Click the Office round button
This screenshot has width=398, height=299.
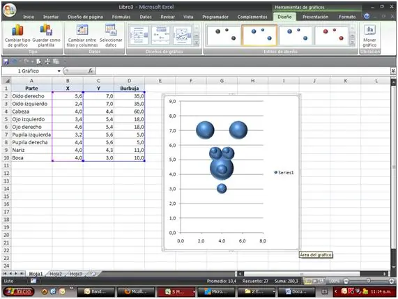[10, 10]
